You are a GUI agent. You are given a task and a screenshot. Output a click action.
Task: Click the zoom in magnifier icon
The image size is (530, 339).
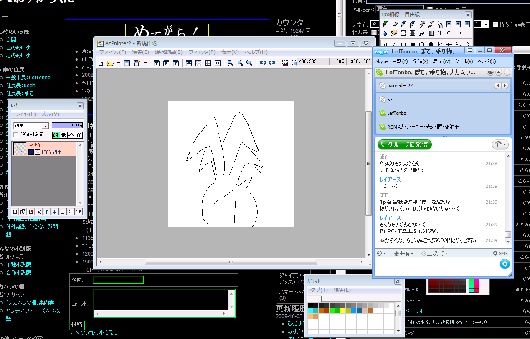[x=240, y=63]
